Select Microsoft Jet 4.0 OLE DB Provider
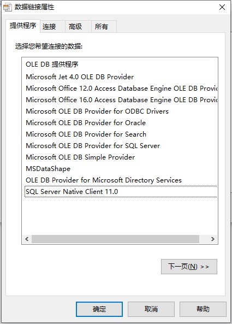 click(80, 77)
